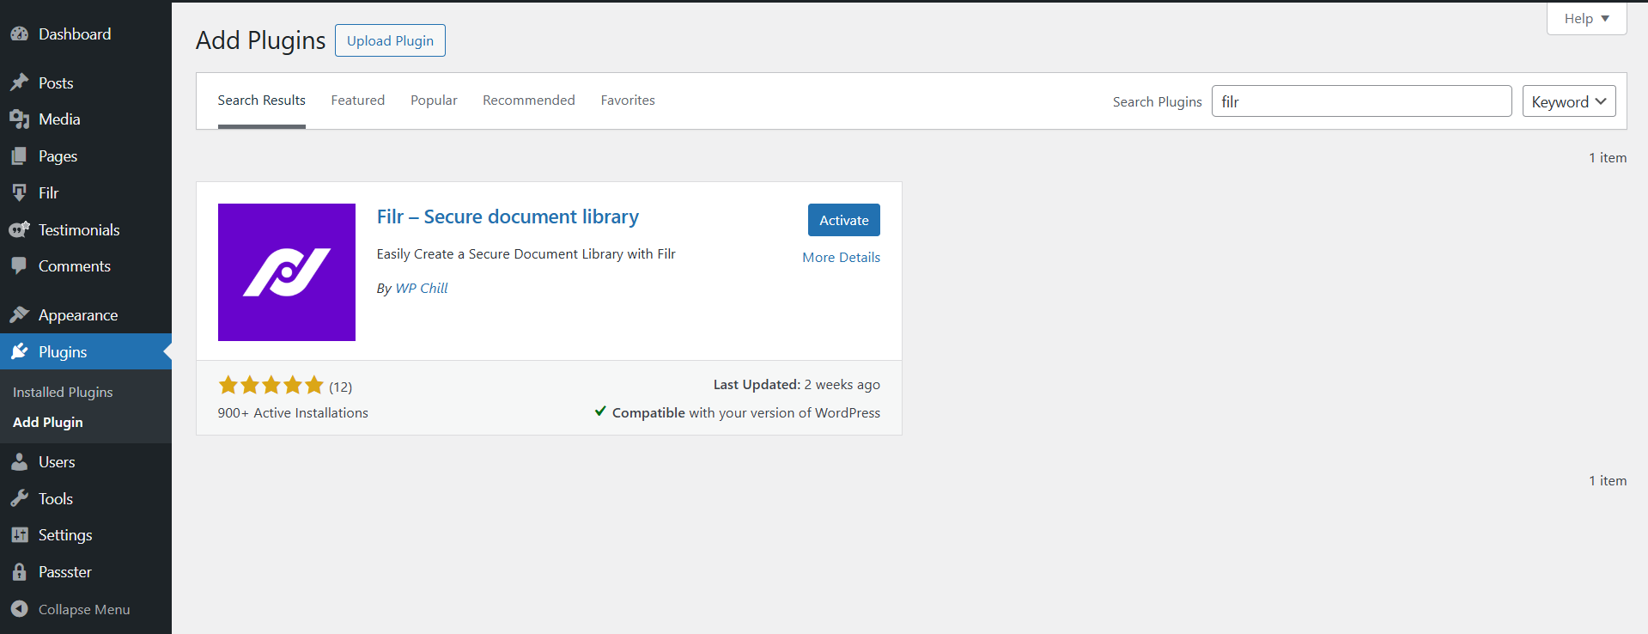This screenshot has width=1648, height=634.
Task: Open the Dashboard menu item
Action: point(86,34)
